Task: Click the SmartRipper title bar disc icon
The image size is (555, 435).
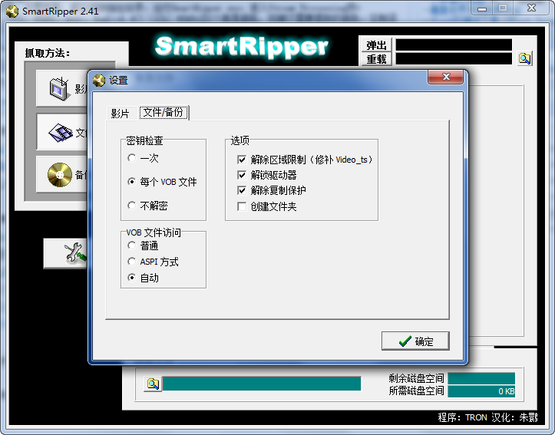Action: point(12,12)
